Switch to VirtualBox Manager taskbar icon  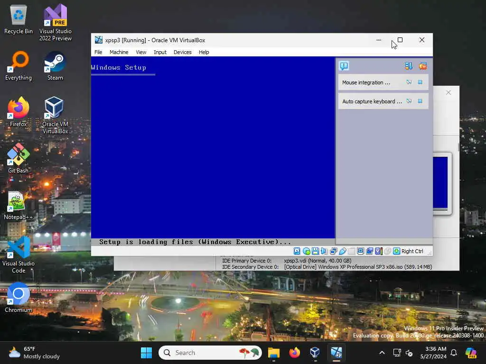315,353
